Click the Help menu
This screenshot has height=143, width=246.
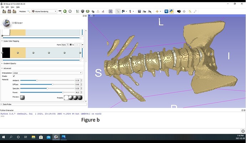point(18,7)
